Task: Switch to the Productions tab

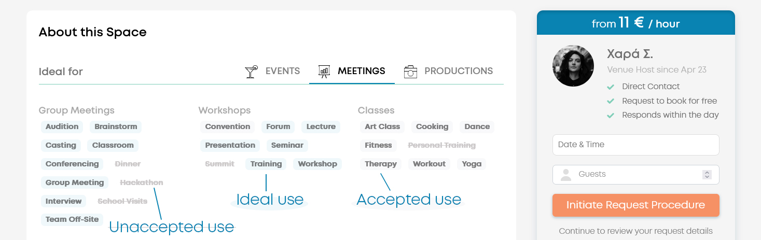Action: pos(458,71)
